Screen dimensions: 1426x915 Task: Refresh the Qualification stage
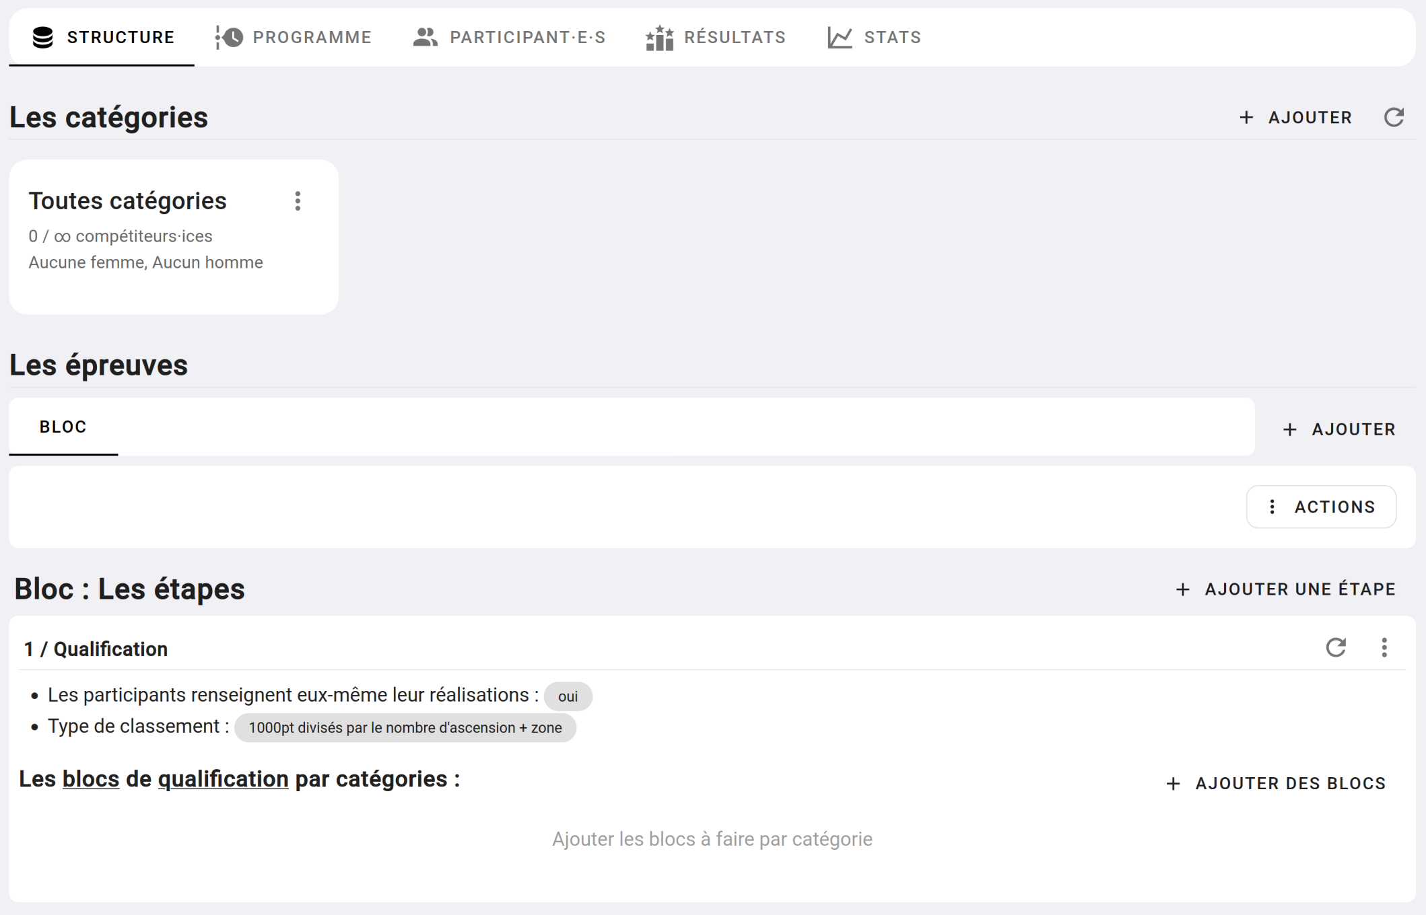[1336, 648]
